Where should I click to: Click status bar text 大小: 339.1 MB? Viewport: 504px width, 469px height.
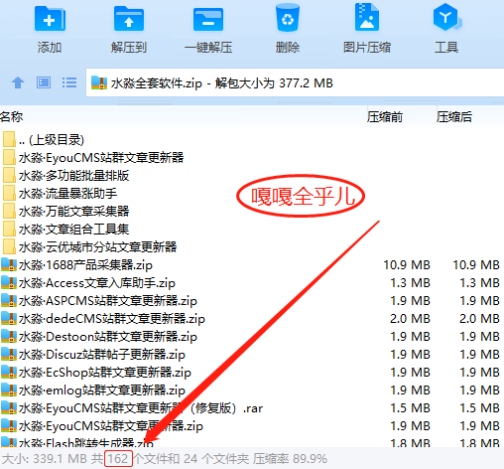click(44, 459)
